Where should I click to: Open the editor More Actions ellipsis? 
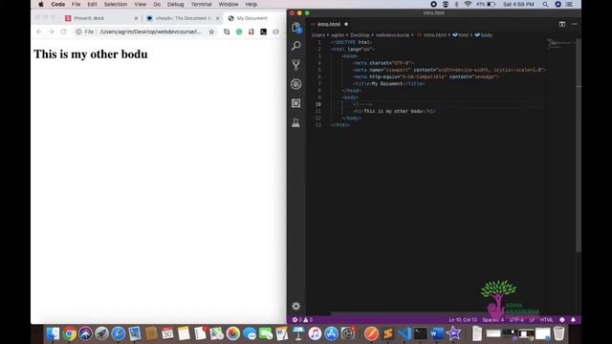pos(575,24)
